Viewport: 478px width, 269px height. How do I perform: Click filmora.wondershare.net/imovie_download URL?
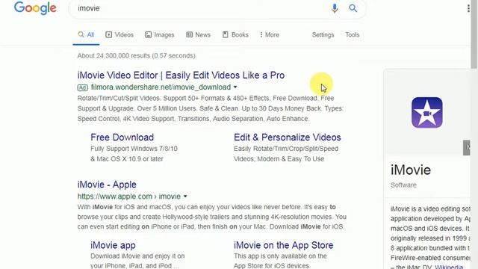(161, 87)
